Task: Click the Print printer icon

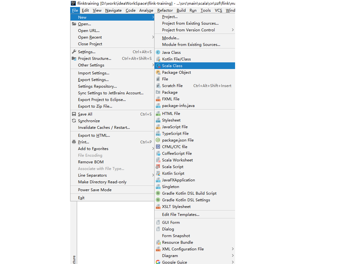Action: click(74, 142)
